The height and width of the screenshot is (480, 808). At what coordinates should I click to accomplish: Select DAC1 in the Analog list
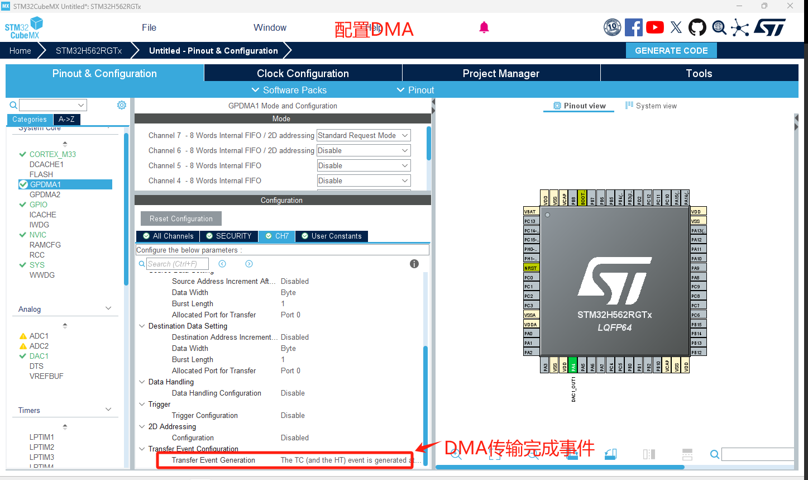[x=39, y=356]
